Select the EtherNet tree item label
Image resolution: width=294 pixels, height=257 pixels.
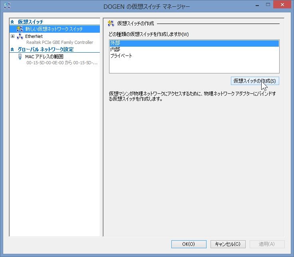tap(34, 36)
